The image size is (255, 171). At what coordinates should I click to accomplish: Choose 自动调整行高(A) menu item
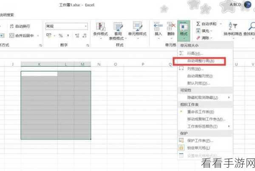tap(201, 61)
